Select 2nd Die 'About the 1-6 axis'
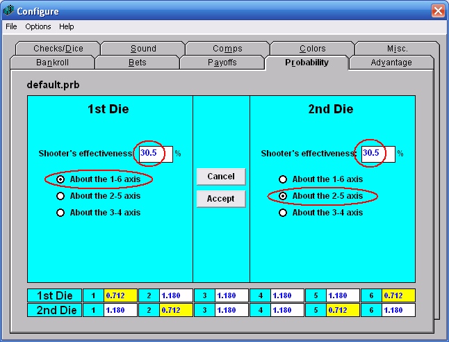 tap(283, 179)
